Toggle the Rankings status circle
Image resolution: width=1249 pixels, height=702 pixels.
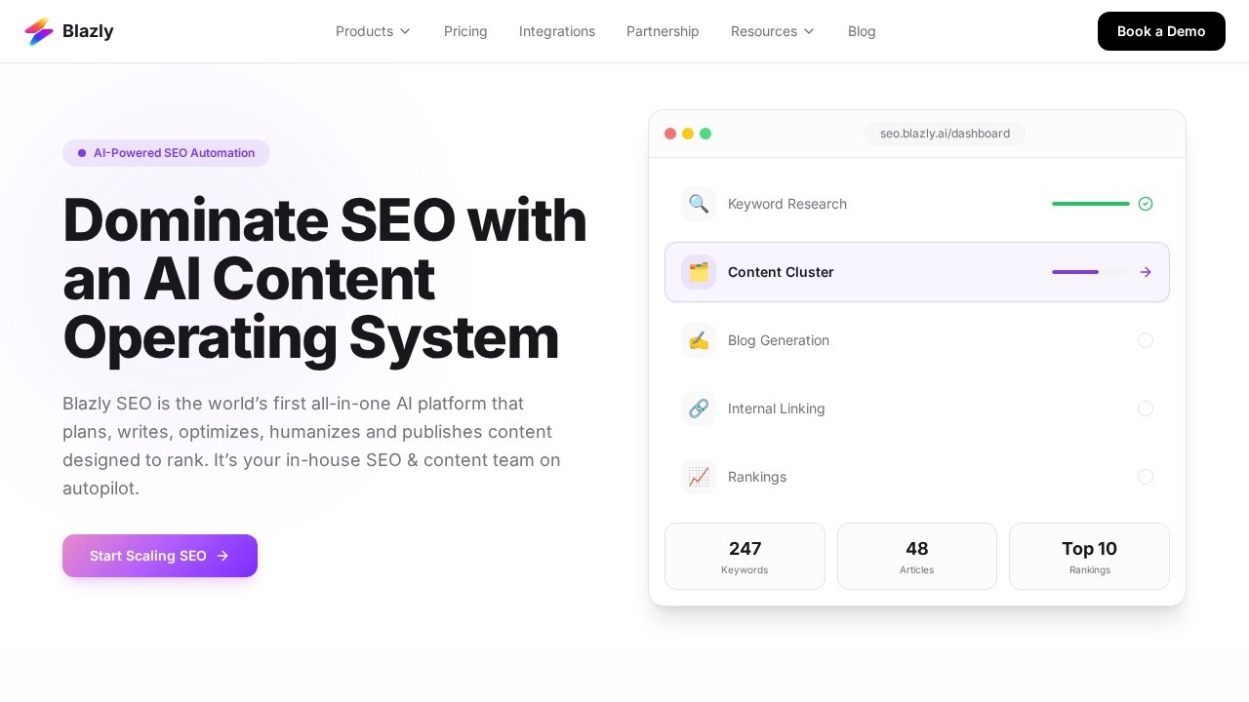(1146, 477)
